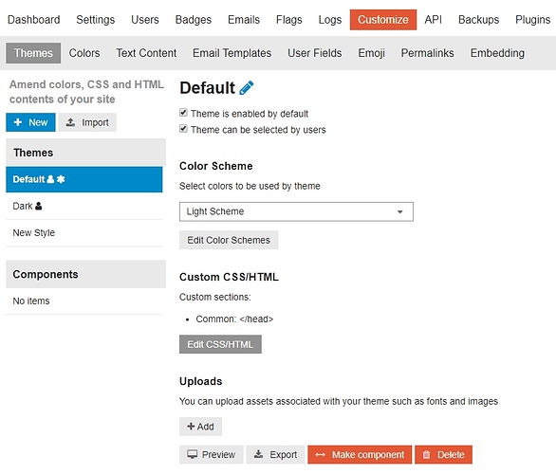Uncheck Theme is enabled by default
Image resolution: width=556 pixels, height=474 pixels.
point(183,113)
